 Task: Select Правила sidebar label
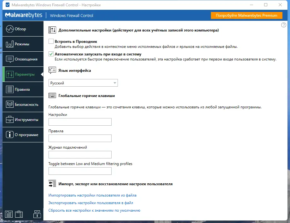coord(22,89)
